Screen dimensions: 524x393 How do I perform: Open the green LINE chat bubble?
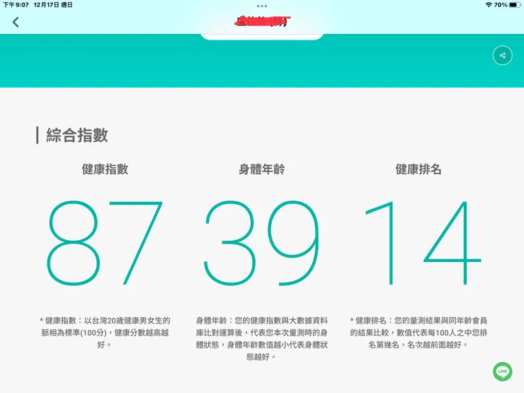tap(502, 371)
